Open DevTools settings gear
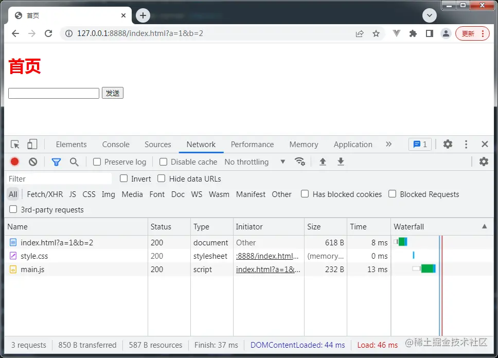Screen dimensions: 498x358 448,144
